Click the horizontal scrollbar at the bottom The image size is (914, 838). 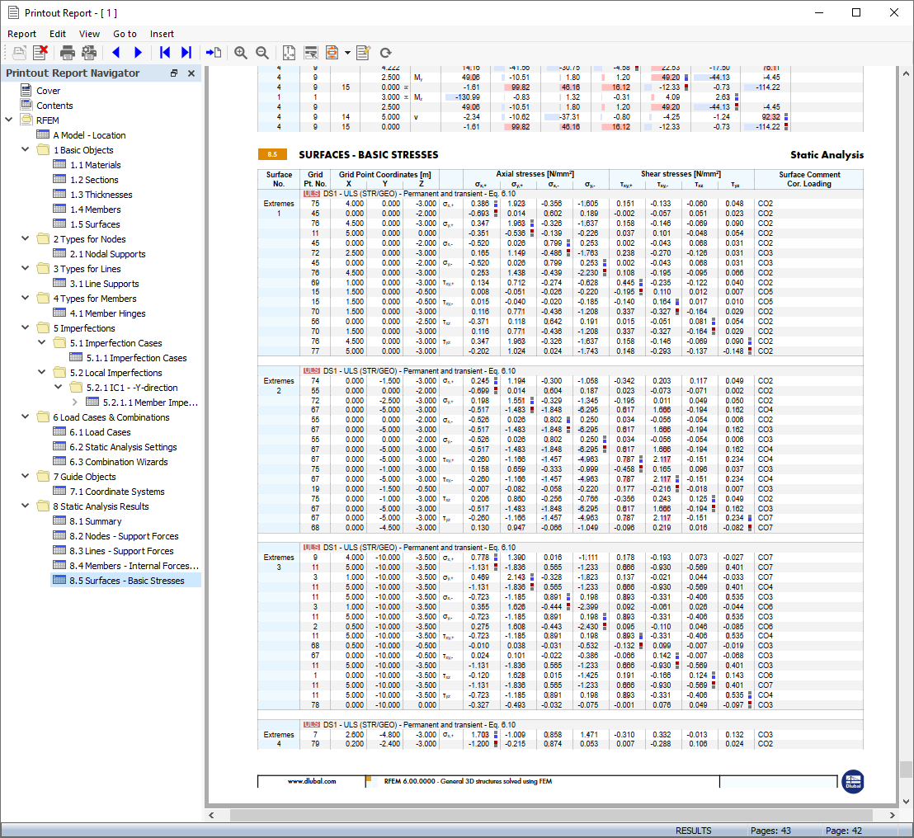[x=553, y=815]
